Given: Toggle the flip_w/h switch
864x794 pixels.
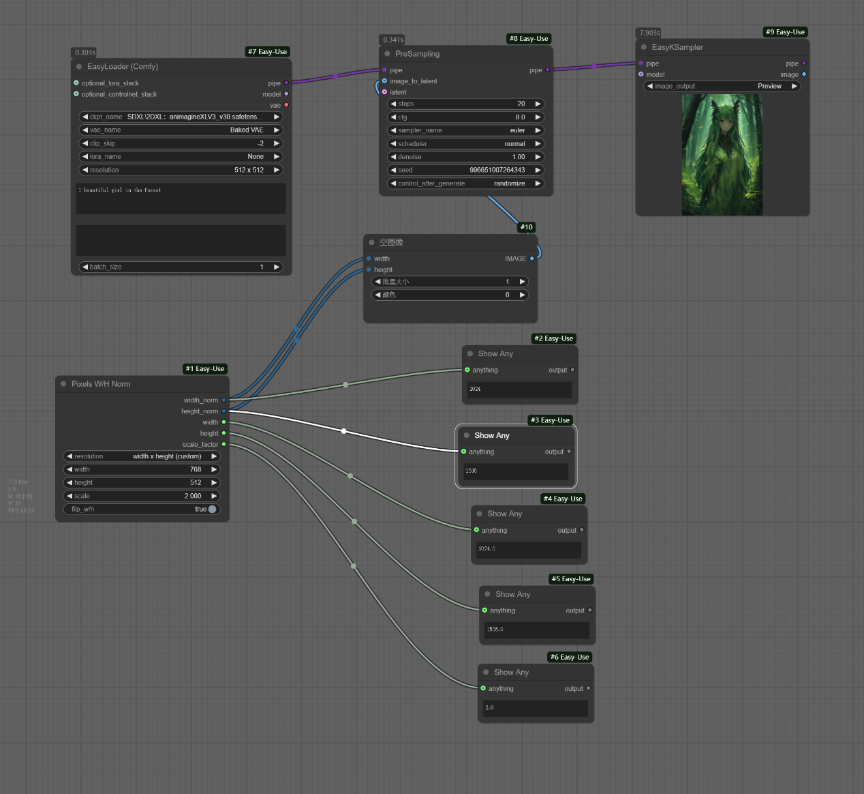Looking at the screenshot, I should click(x=211, y=510).
